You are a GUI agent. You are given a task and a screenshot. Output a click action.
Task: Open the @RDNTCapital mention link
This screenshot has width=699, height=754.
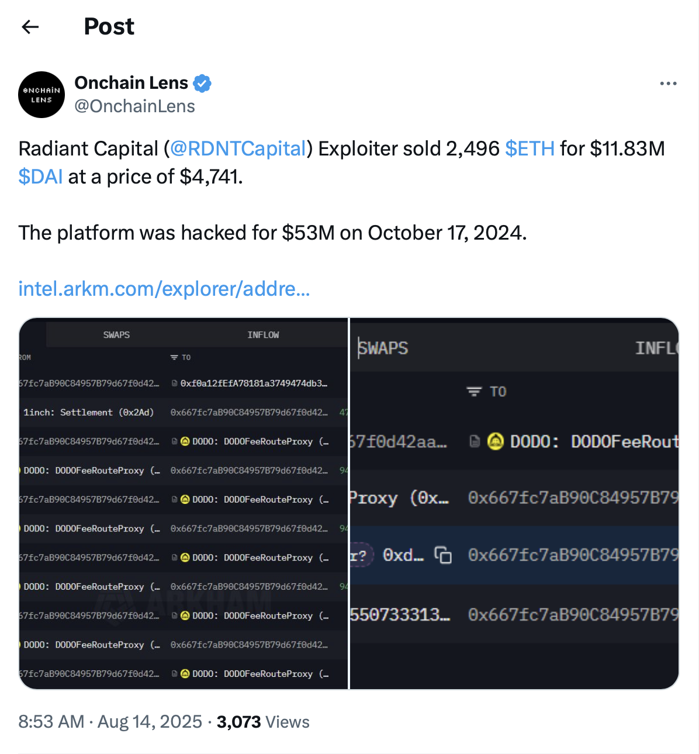tap(238, 148)
